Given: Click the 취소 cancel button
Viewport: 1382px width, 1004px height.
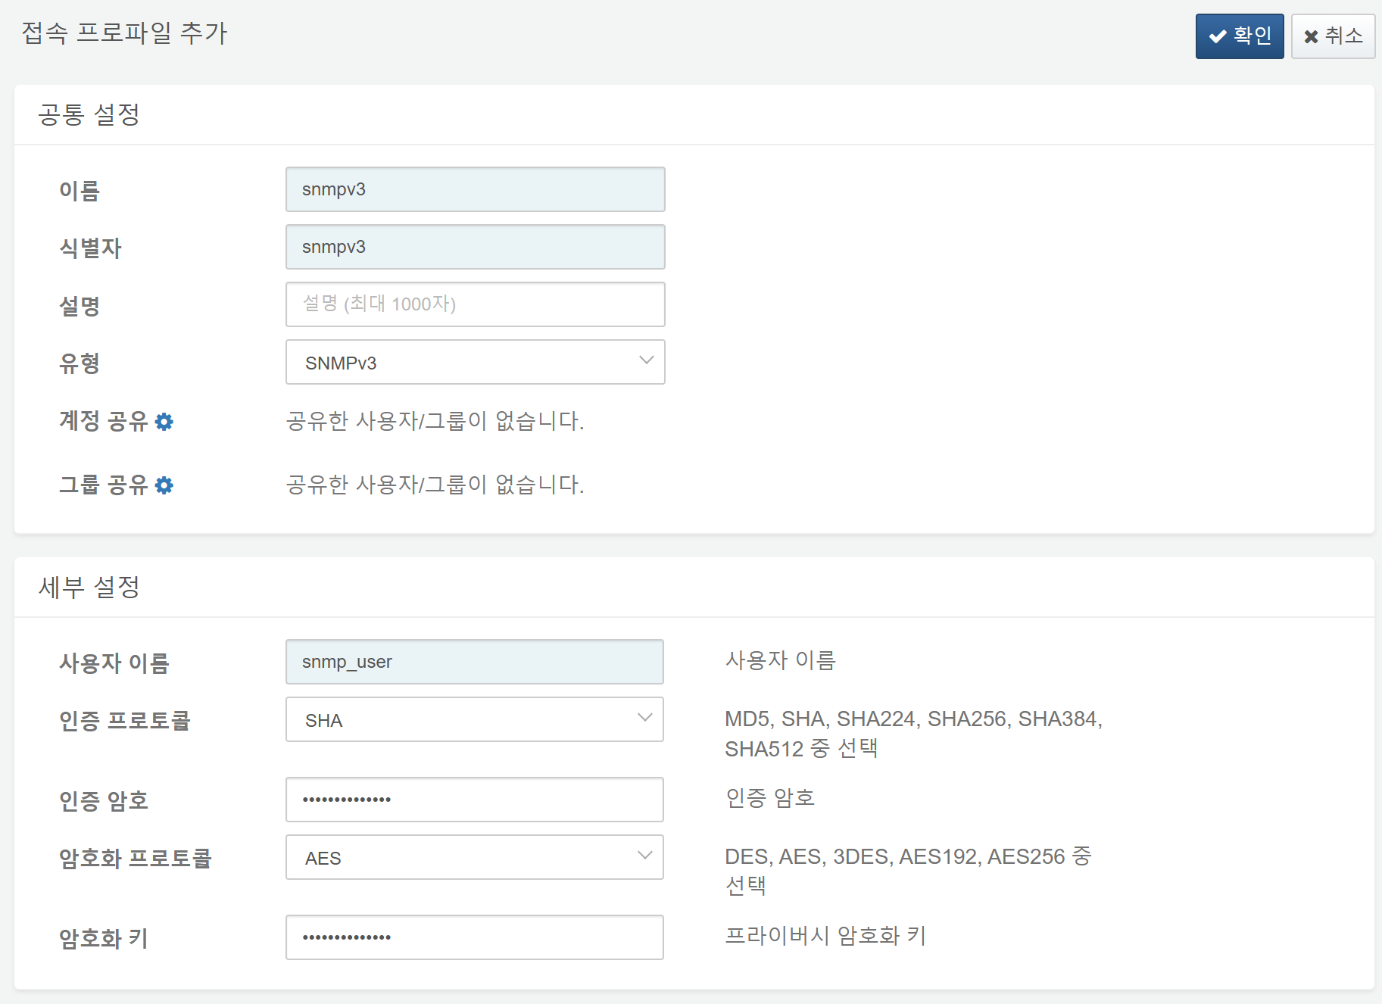Looking at the screenshot, I should (x=1333, y=36).
